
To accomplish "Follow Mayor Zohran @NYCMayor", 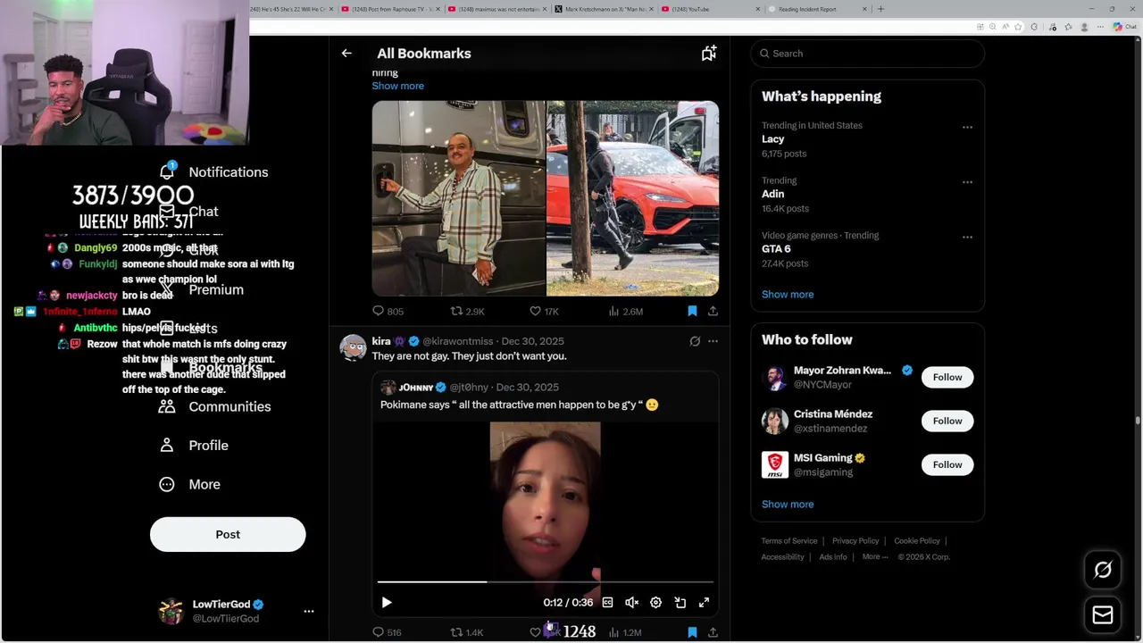I will 947,377.
